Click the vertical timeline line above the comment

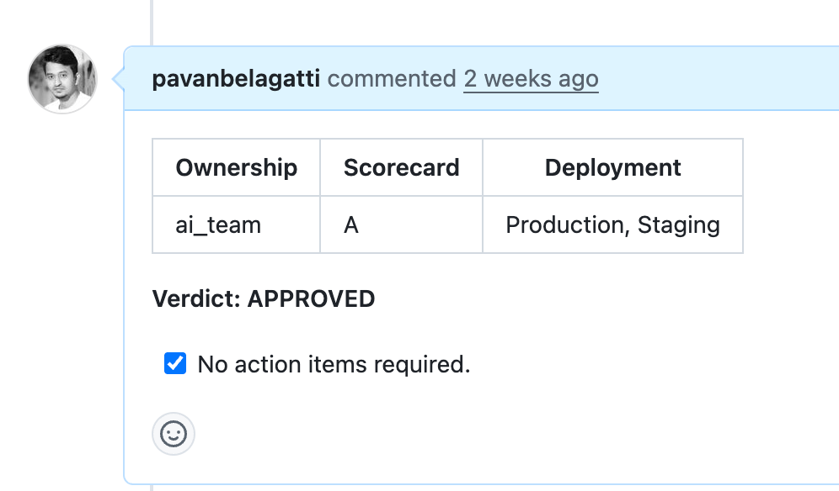[152, 23]
